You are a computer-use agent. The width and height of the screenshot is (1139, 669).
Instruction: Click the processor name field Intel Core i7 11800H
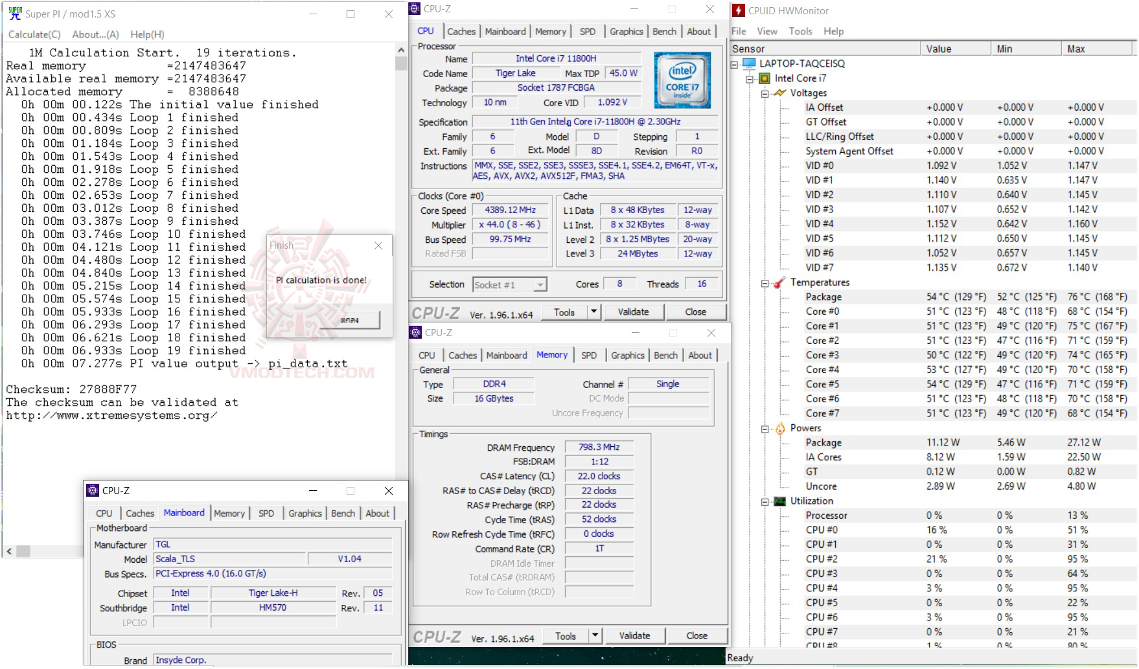(x=556, y=58)
